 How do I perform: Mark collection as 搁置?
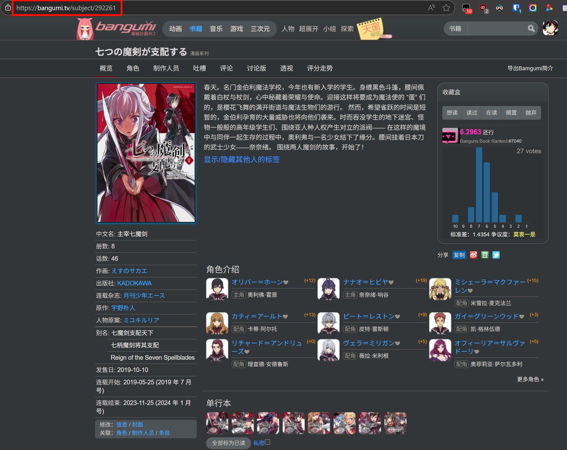[x=511, y=112]
